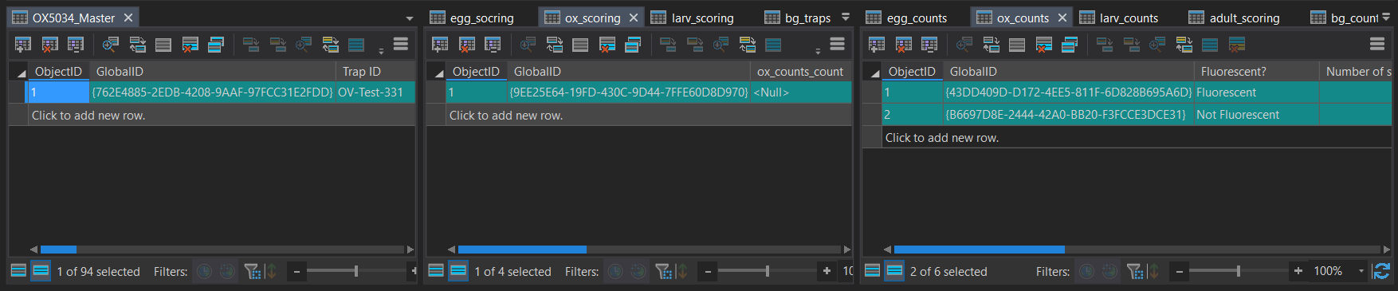Open ox_counts table hamburger menu
Viewport: 1398px width, 291px height.
tap(1377, 45)
